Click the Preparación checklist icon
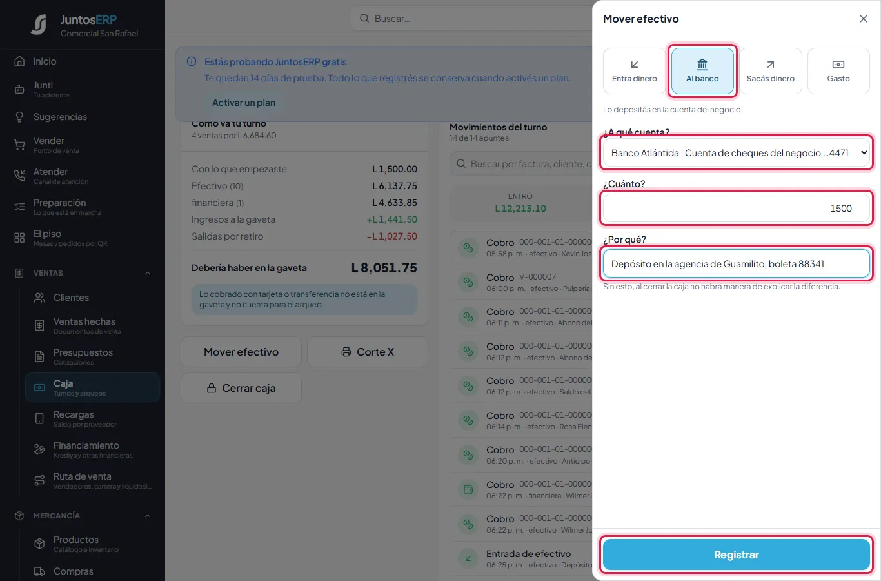Image resolution: width=881 pixels, height=581 pixels. (19, 207)
